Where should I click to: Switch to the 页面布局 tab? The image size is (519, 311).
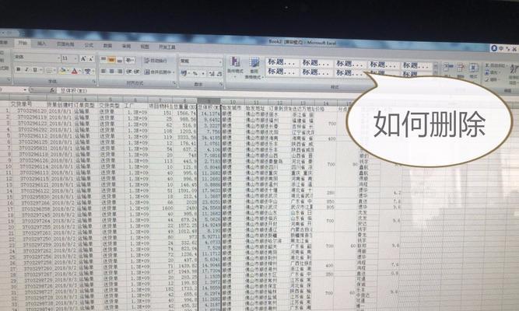(x=65, y=44)
